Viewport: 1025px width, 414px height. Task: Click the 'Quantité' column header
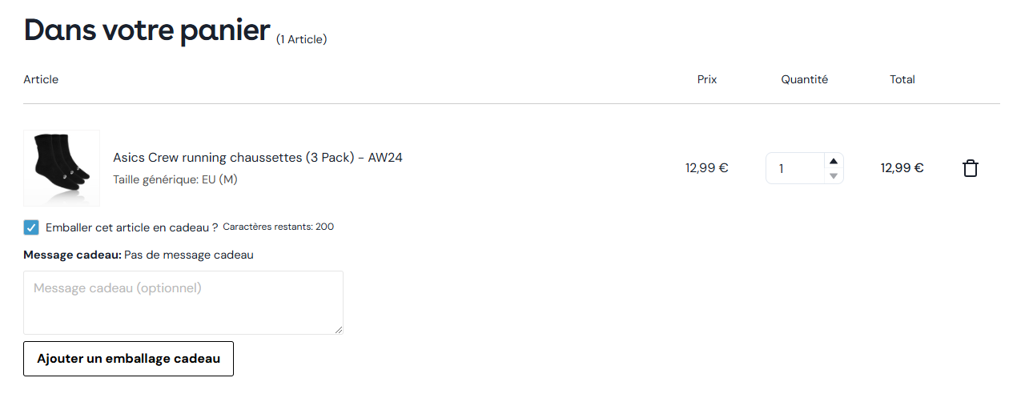[805, 79]
